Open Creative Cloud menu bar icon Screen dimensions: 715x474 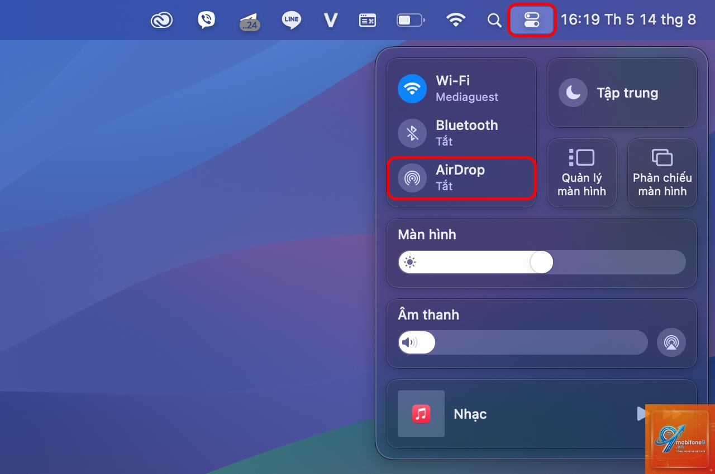(x=161, y=21)
